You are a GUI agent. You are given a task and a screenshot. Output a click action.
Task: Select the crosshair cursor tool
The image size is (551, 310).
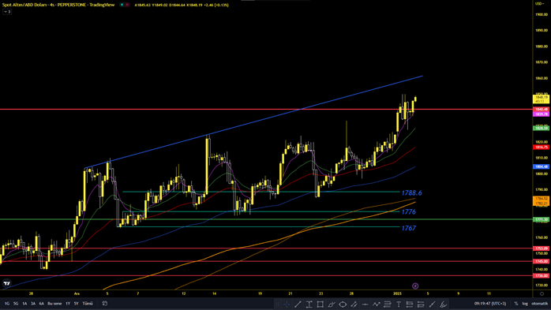point(287,304)
